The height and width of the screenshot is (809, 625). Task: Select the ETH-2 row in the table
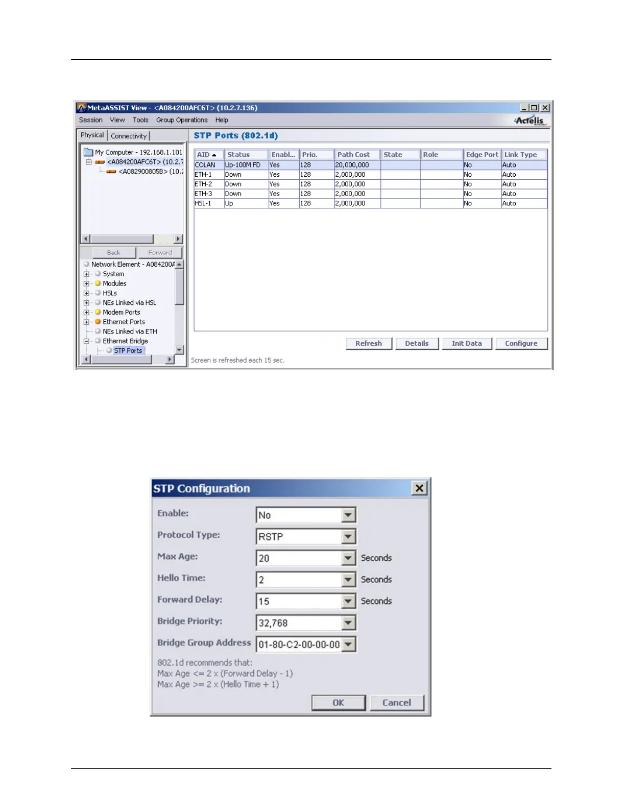coord(371,184)
